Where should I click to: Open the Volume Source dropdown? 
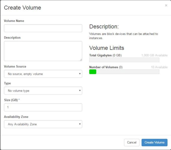43,74
